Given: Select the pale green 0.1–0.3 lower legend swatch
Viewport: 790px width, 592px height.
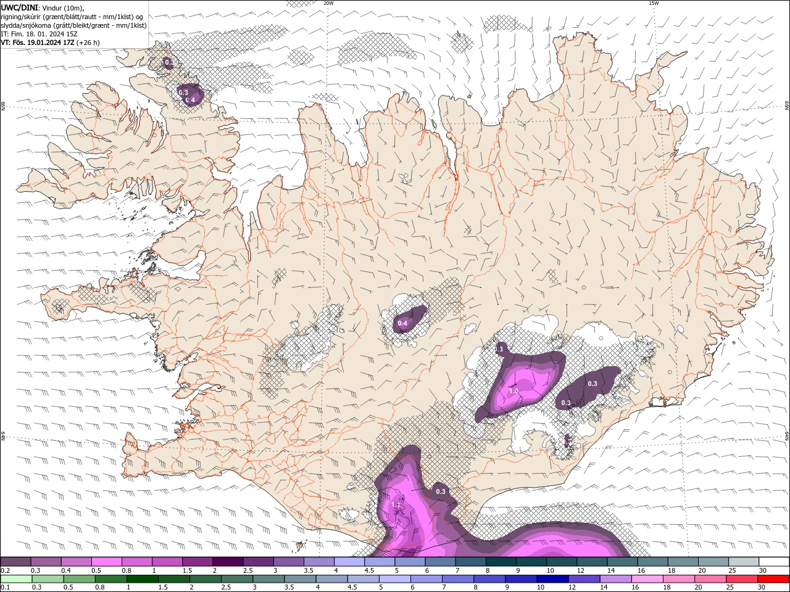Looking at the screenshot, I should 16,579.
